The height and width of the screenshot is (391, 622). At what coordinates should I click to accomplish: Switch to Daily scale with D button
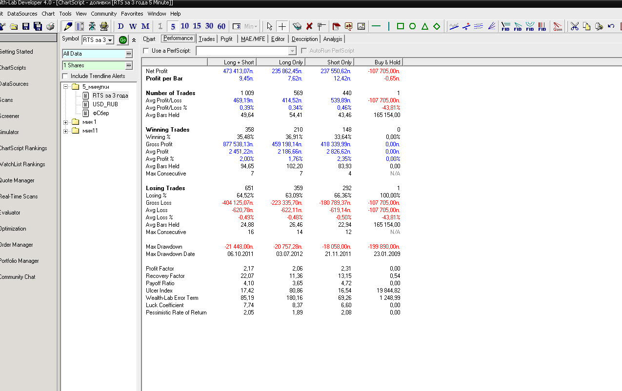[121, 26]
